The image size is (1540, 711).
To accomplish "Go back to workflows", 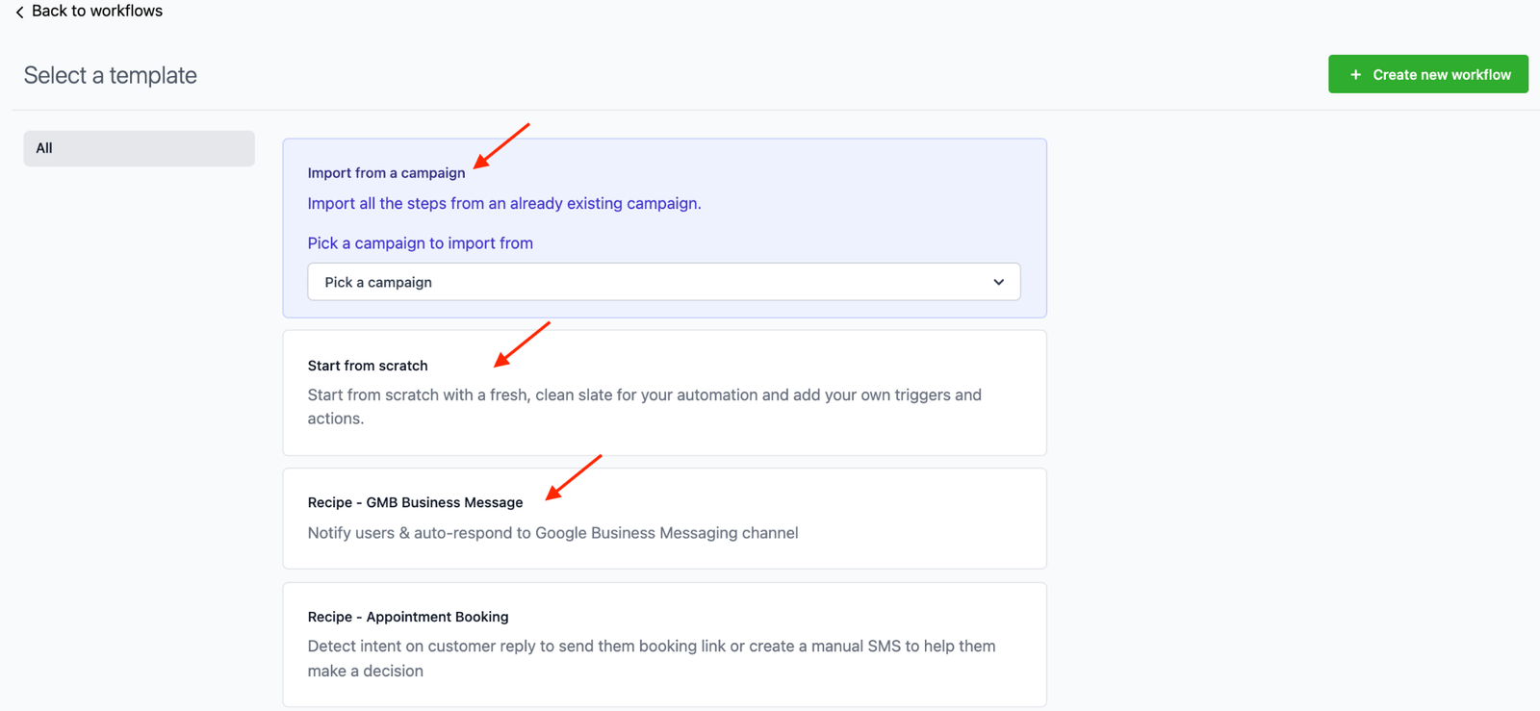I will 96,12.
